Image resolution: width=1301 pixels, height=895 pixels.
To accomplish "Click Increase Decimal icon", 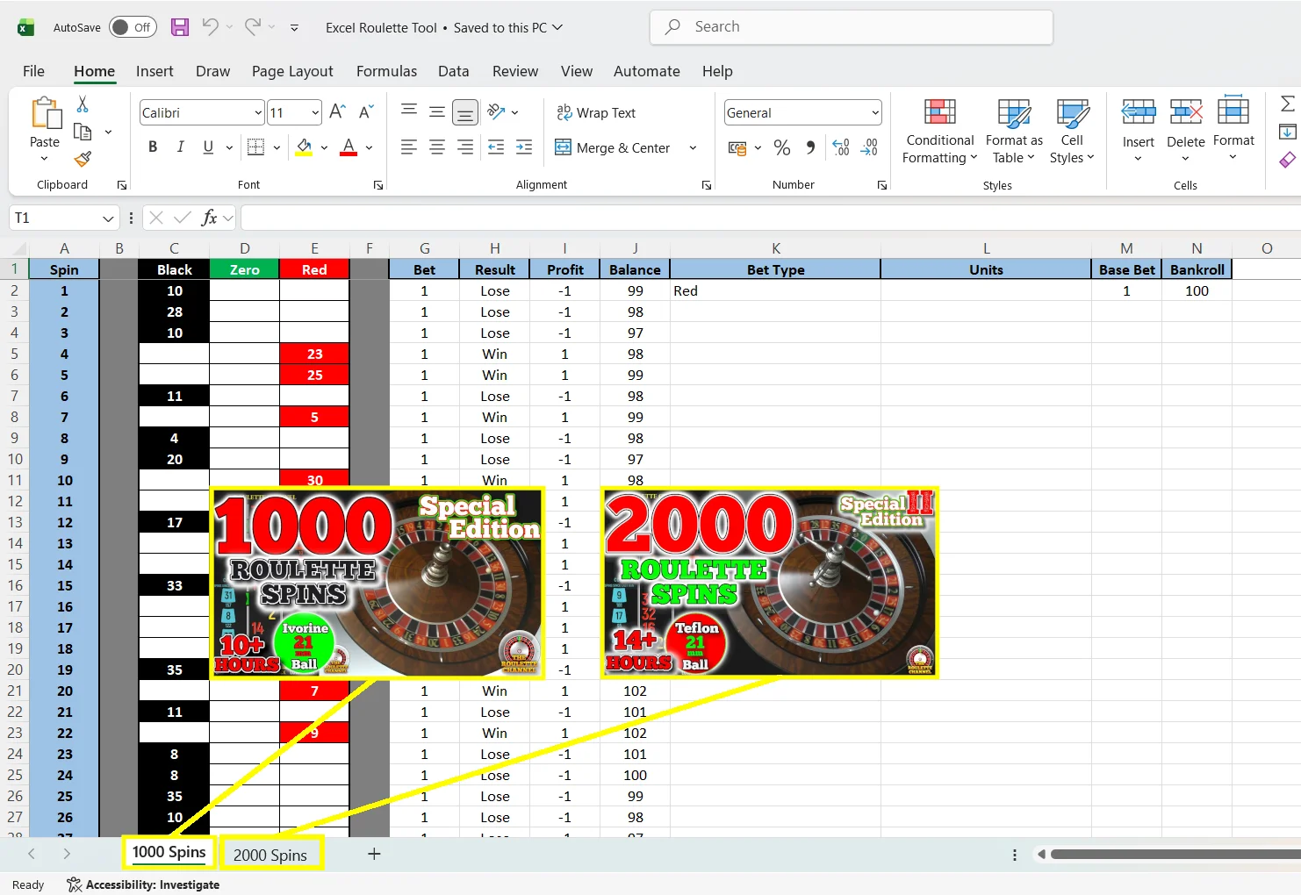I will [840, 147].
